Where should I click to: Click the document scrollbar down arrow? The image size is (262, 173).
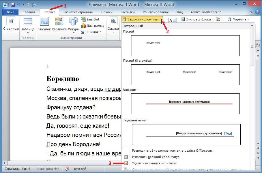[x=258, y=144]
